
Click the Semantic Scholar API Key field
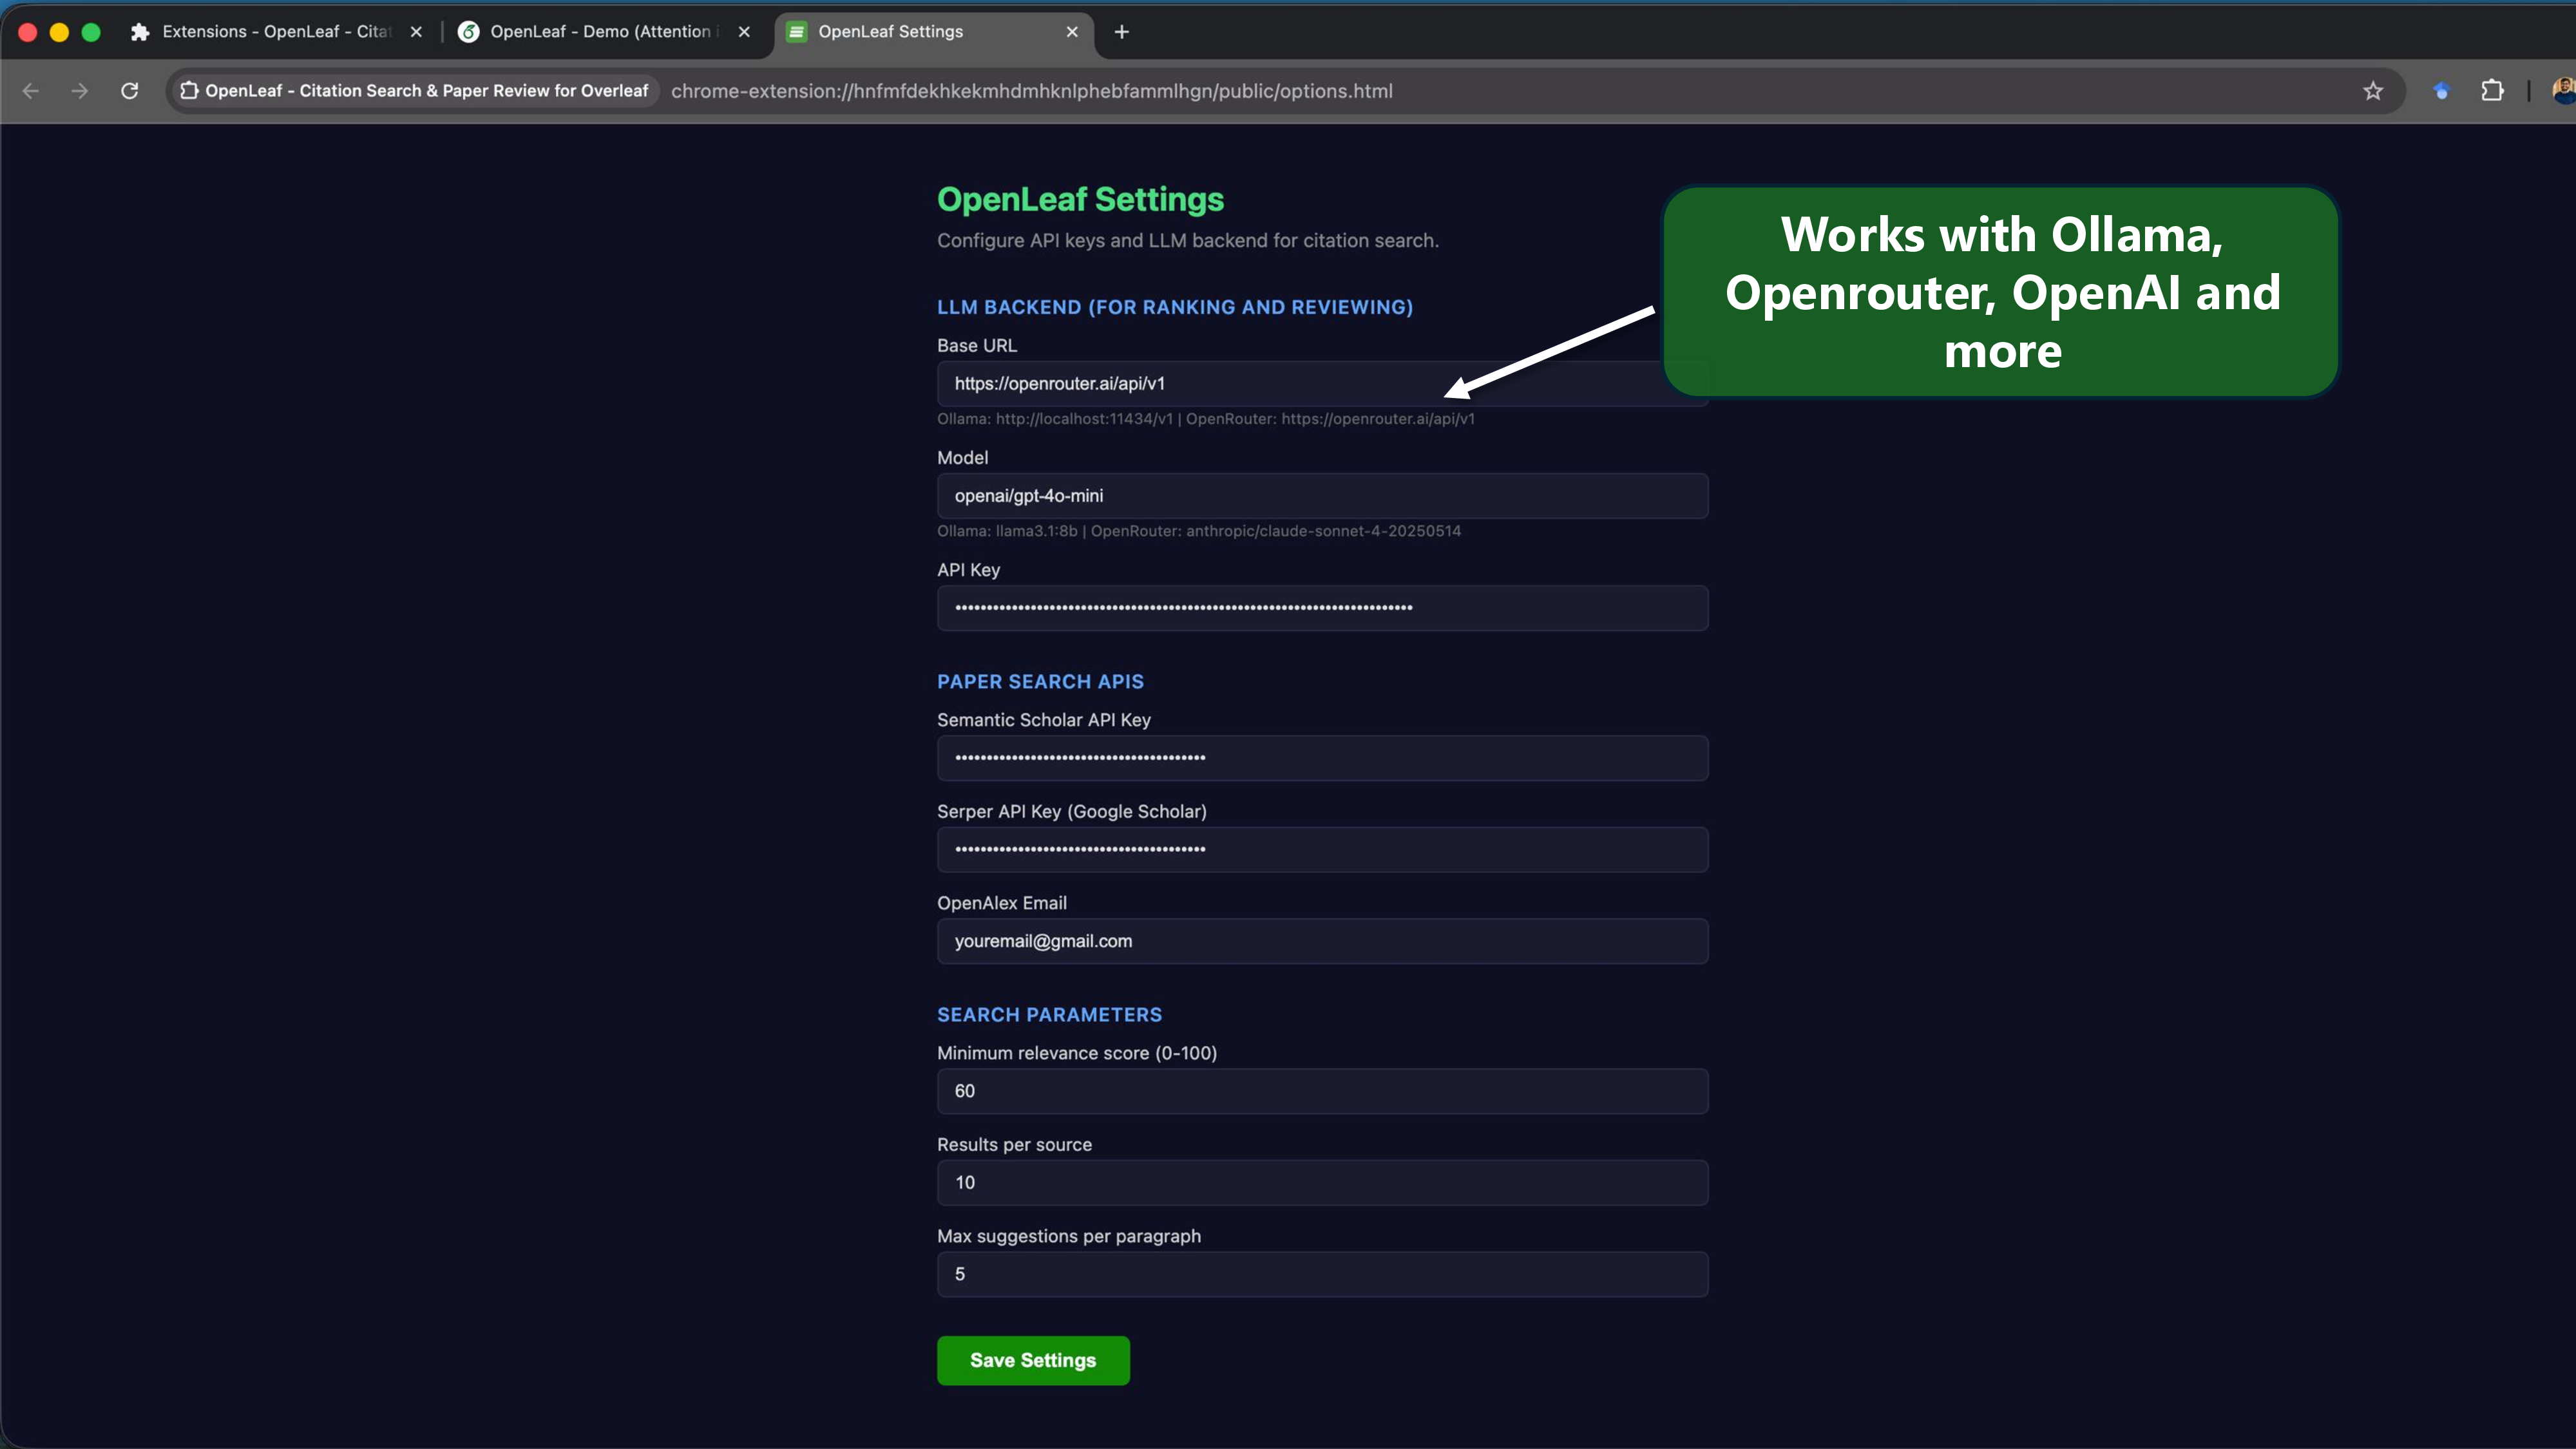[x=1322, y=758]
